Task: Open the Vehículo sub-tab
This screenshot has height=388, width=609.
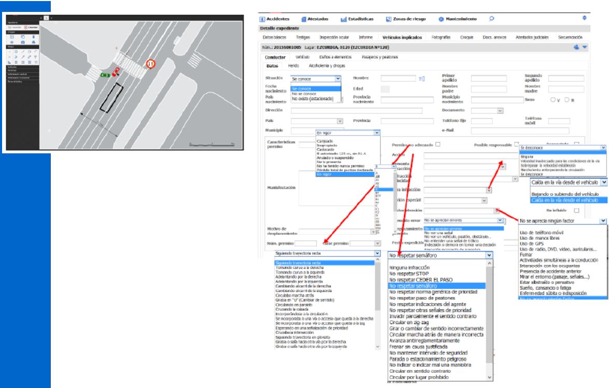Action: point(303,57)
